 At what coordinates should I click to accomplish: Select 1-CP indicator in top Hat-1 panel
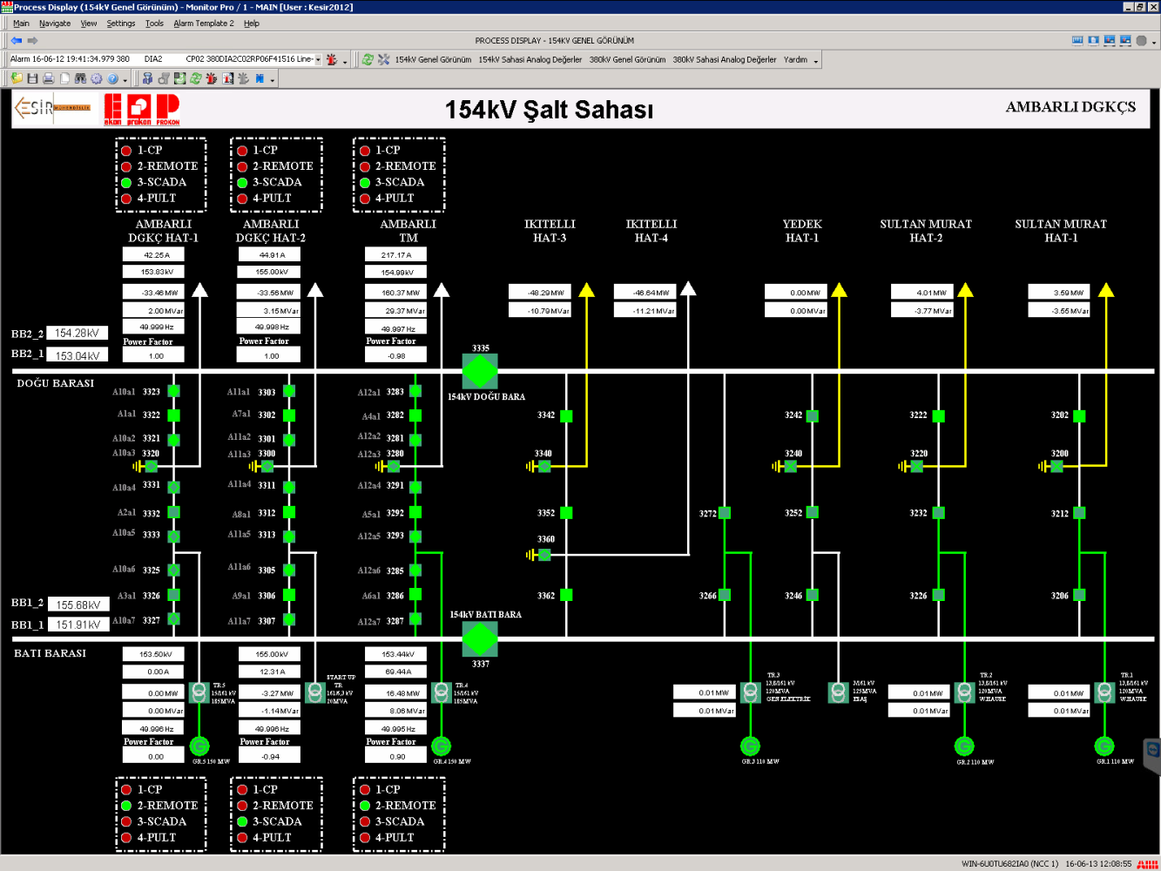[x=126, y=151]
